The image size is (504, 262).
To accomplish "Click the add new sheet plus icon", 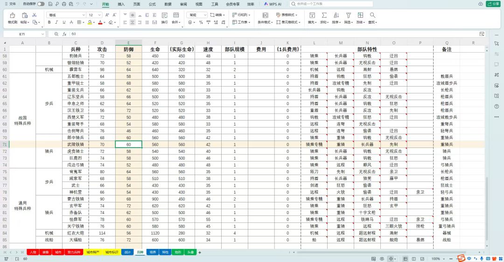I will click(200, 252).
